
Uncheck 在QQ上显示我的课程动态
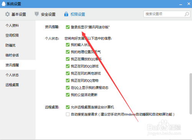coord(68,88)
